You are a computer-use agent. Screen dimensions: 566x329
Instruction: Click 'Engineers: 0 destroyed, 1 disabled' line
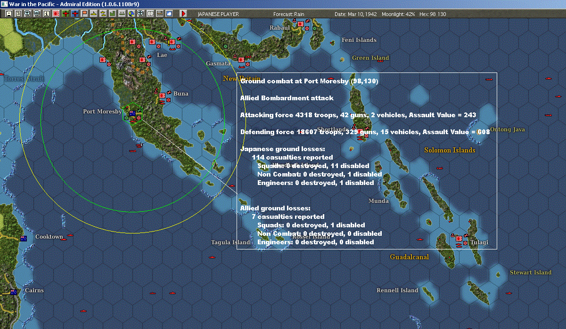315,183
